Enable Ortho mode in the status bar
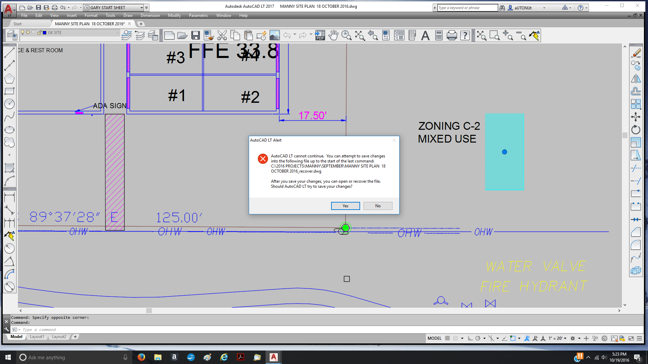The width and height of the screenshot is (648, 364). coord(470,338)
